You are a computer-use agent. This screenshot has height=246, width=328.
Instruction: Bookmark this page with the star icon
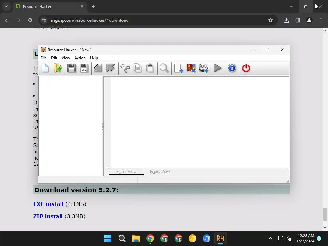(x=270, y=20)
